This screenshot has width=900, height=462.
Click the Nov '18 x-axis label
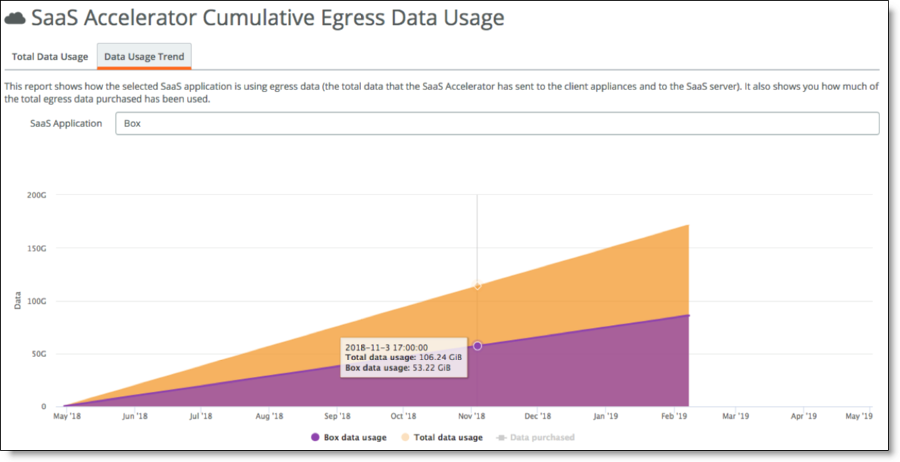point(472,417)
